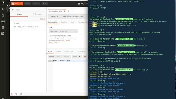
Task: Open the Pre-request Script tab
Action: pos(83,22)
